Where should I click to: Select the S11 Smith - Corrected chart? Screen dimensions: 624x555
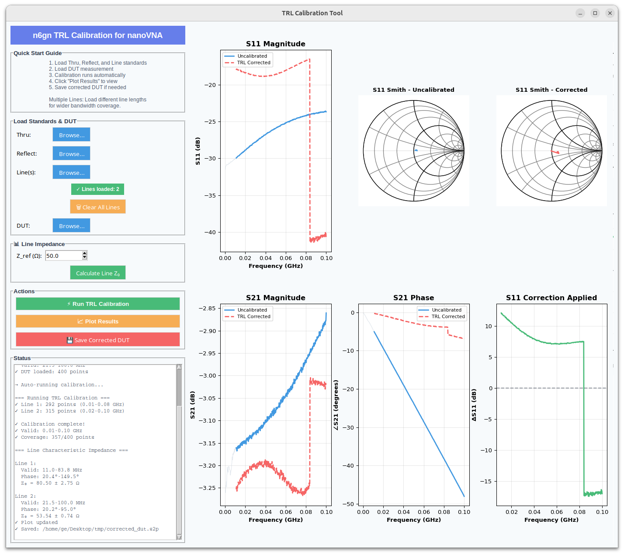pyautogui.click(x=551, y=151)
